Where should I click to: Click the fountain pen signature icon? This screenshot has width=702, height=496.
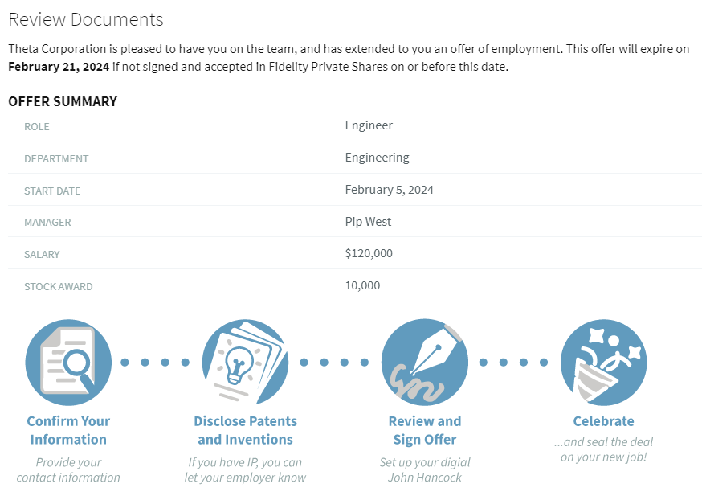point(424,362)
